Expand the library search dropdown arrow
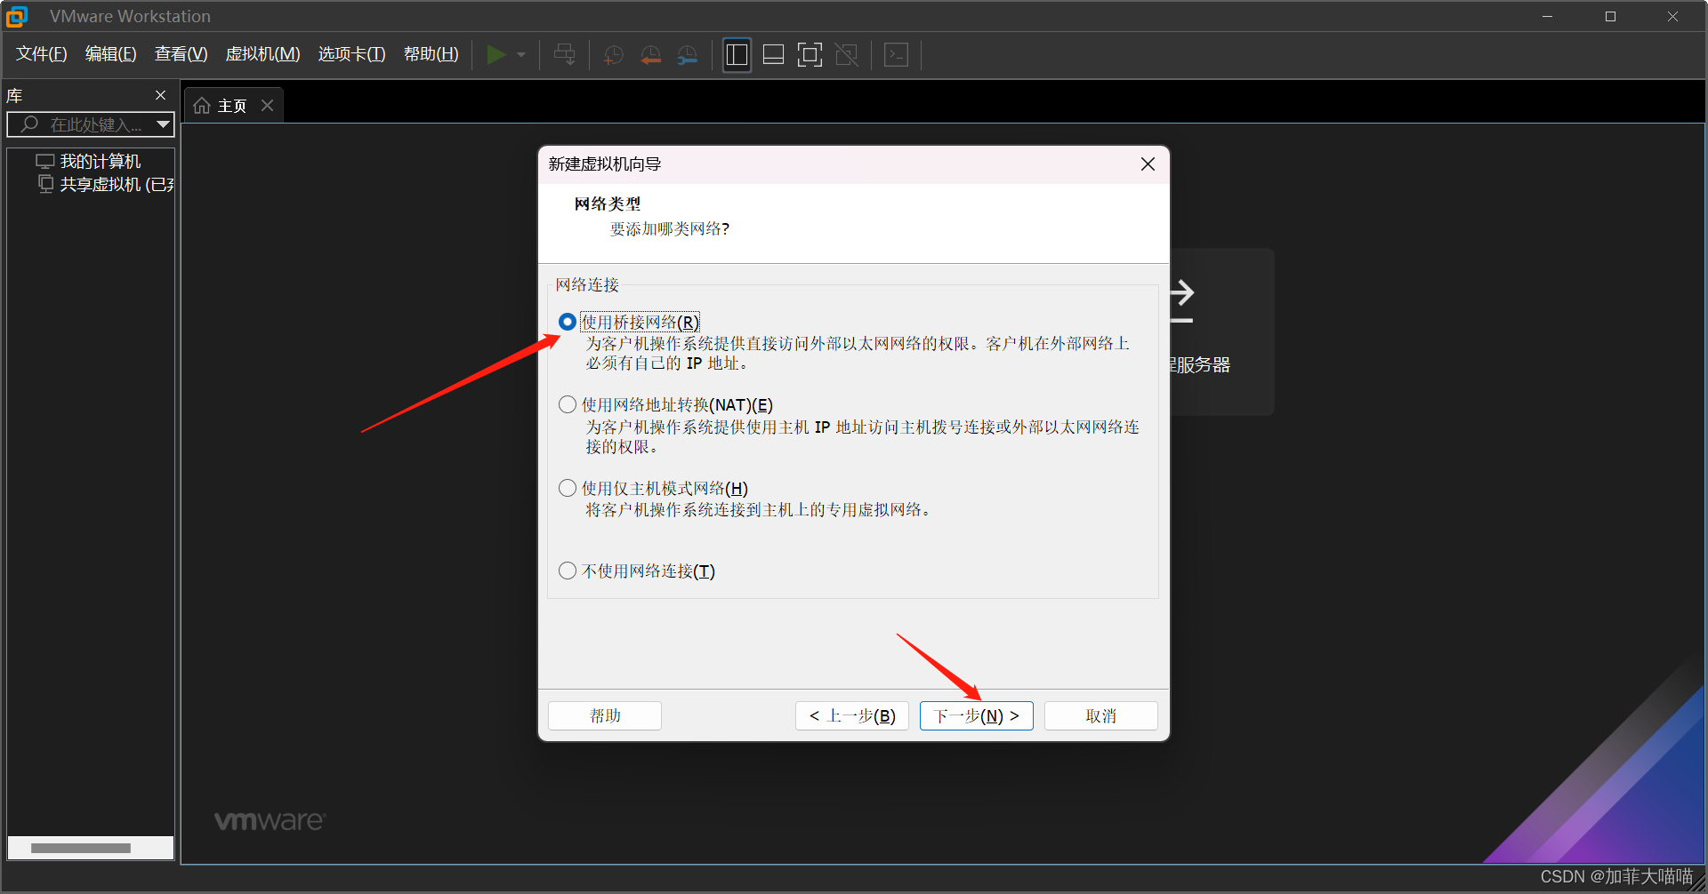The height and width of the screenshot is (894, 1708). coord(163,124)
